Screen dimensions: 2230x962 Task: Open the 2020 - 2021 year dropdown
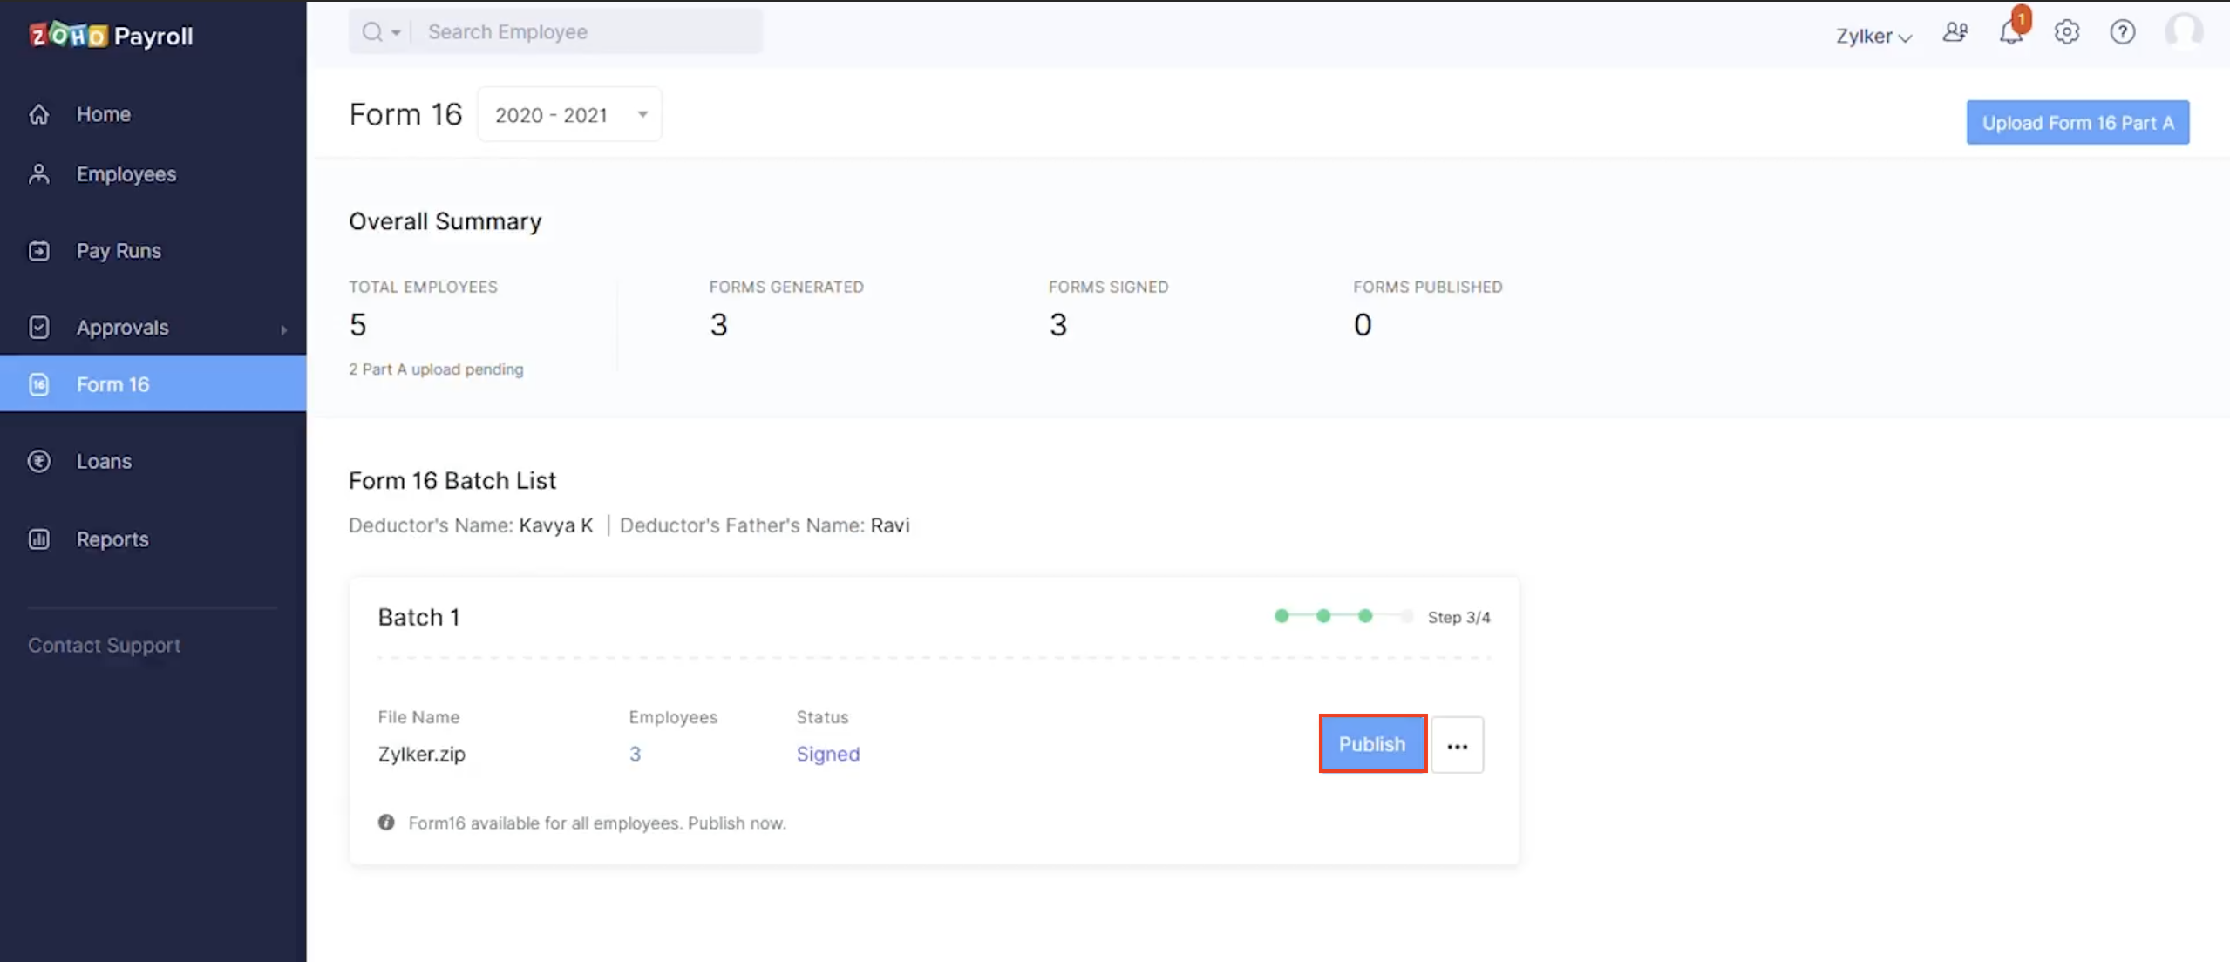tap(569, 115)
